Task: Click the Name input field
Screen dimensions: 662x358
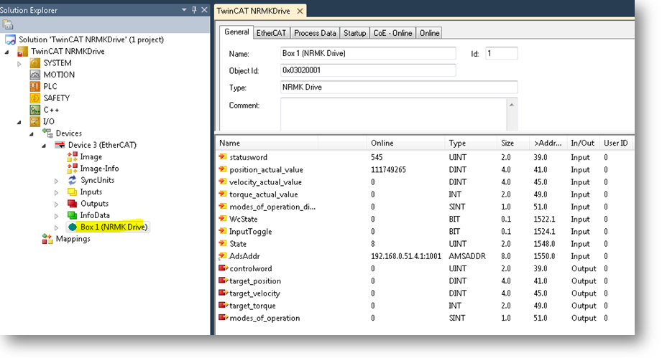Action: point(368,54)
